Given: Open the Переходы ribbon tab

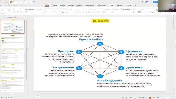Looking at the screenshot, I should tap(71, 5).
